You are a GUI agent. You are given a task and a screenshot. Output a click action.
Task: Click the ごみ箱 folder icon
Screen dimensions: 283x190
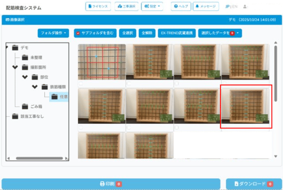point(25,106)
